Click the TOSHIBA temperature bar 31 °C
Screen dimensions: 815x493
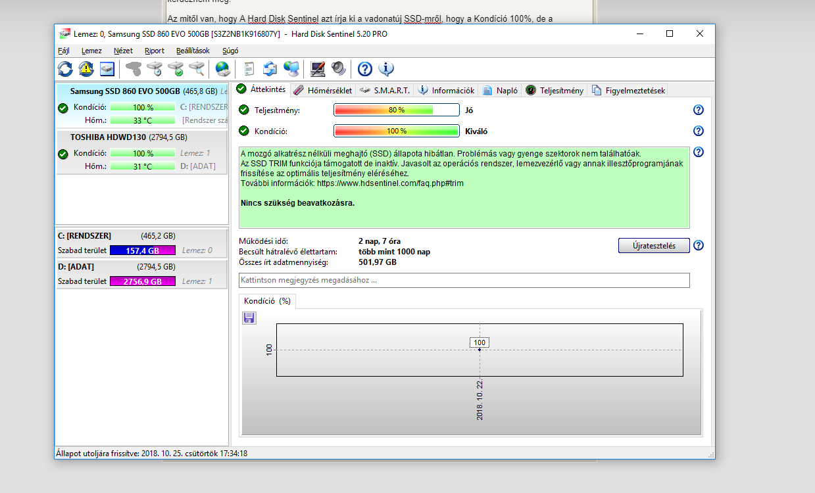pyautogui.click(x=143, y=166)
